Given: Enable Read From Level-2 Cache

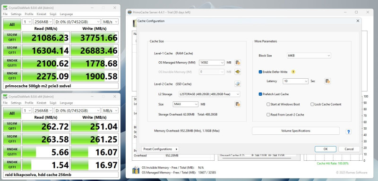Looking at the screenshot, I should pyautogui.click(x=268, y=115).
